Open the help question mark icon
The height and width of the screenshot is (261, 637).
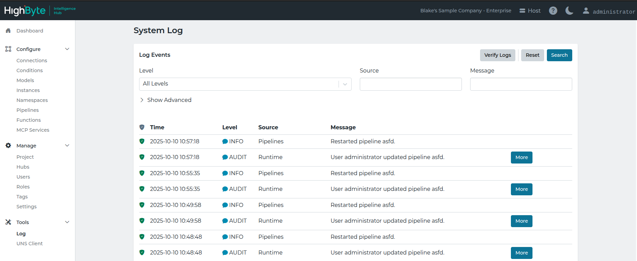(x=553, y=11)
